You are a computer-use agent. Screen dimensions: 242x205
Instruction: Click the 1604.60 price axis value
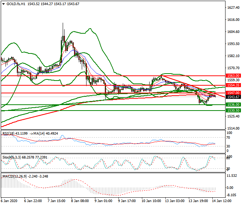234,32
